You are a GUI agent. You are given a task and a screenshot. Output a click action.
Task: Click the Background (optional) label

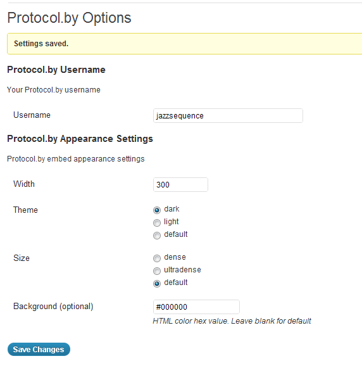(x=53, y=307)
